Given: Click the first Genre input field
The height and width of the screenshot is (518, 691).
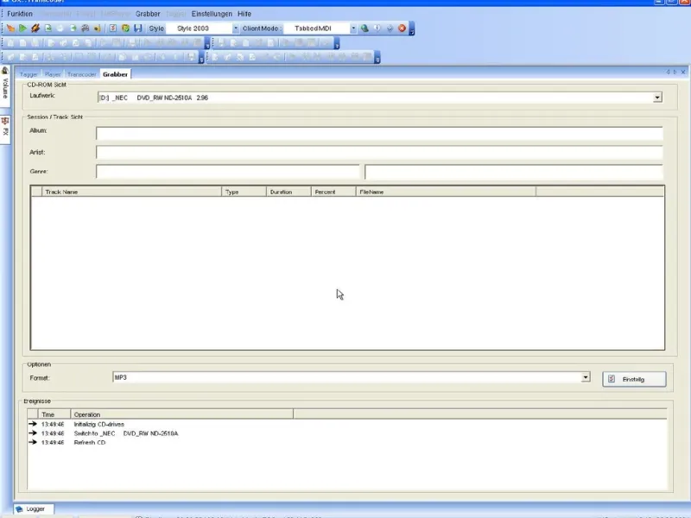Looking at the screenshot, I should tap(228, 172).
